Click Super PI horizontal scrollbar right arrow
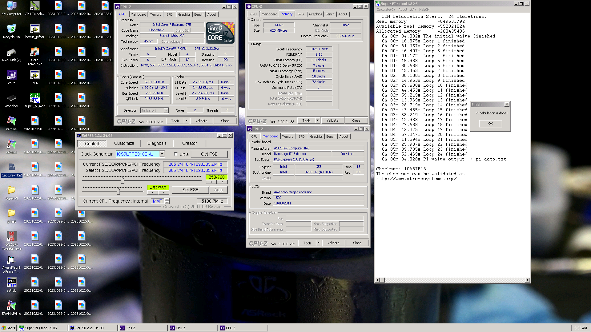The height and width of the screenshot is (332, 591). 528,280
